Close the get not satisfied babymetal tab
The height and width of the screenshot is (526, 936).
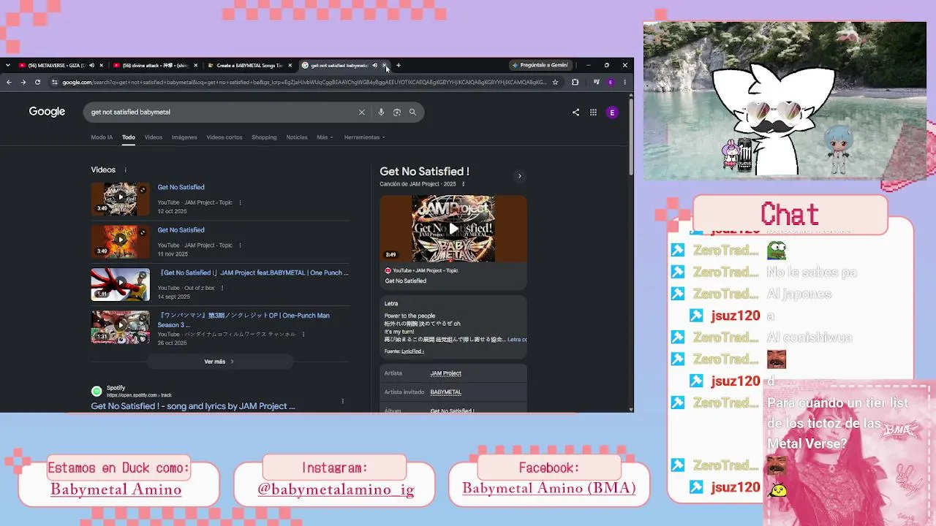pyautogui.click(x=385, y=66)
